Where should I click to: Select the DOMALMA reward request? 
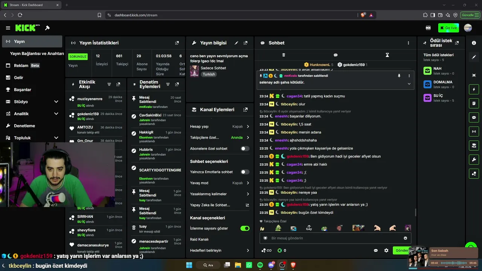pos(441,84)
